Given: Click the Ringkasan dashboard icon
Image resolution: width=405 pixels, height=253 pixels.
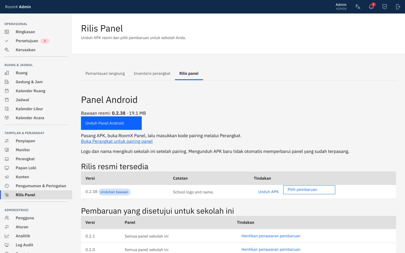Looking at the screenshot, I should (x=7, y=32).
